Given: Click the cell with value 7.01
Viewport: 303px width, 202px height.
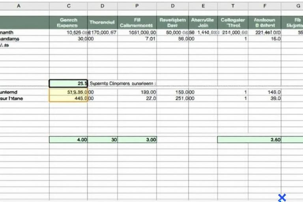Looking at the screenshot, I should tap(137, 39).
